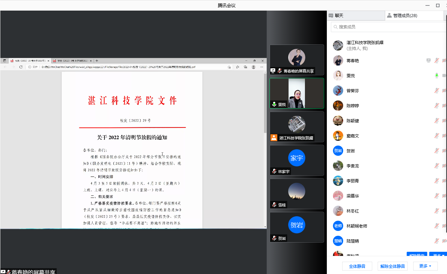The image size is (447, 274).
Task: Close the second shared browser tab
Action: pyautogui.click(x=91, y=60)
